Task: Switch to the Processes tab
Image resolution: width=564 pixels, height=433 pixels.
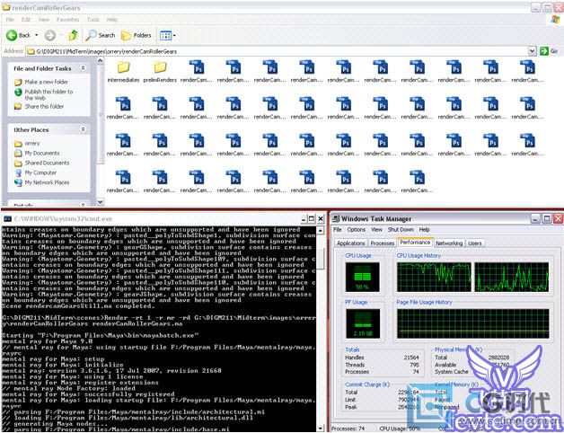Action: pos(382,243)
